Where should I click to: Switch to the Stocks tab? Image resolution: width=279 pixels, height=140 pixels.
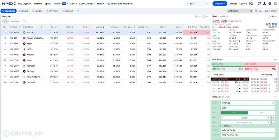(23, 11)
